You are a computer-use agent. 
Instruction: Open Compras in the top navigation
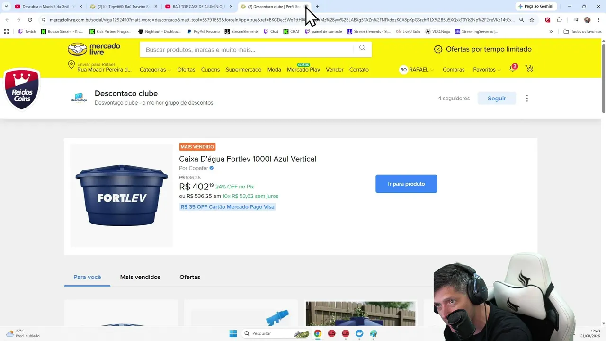(x=454, y=70)
